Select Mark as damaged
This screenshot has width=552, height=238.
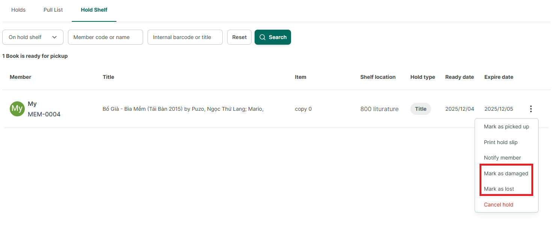point(506,173)
